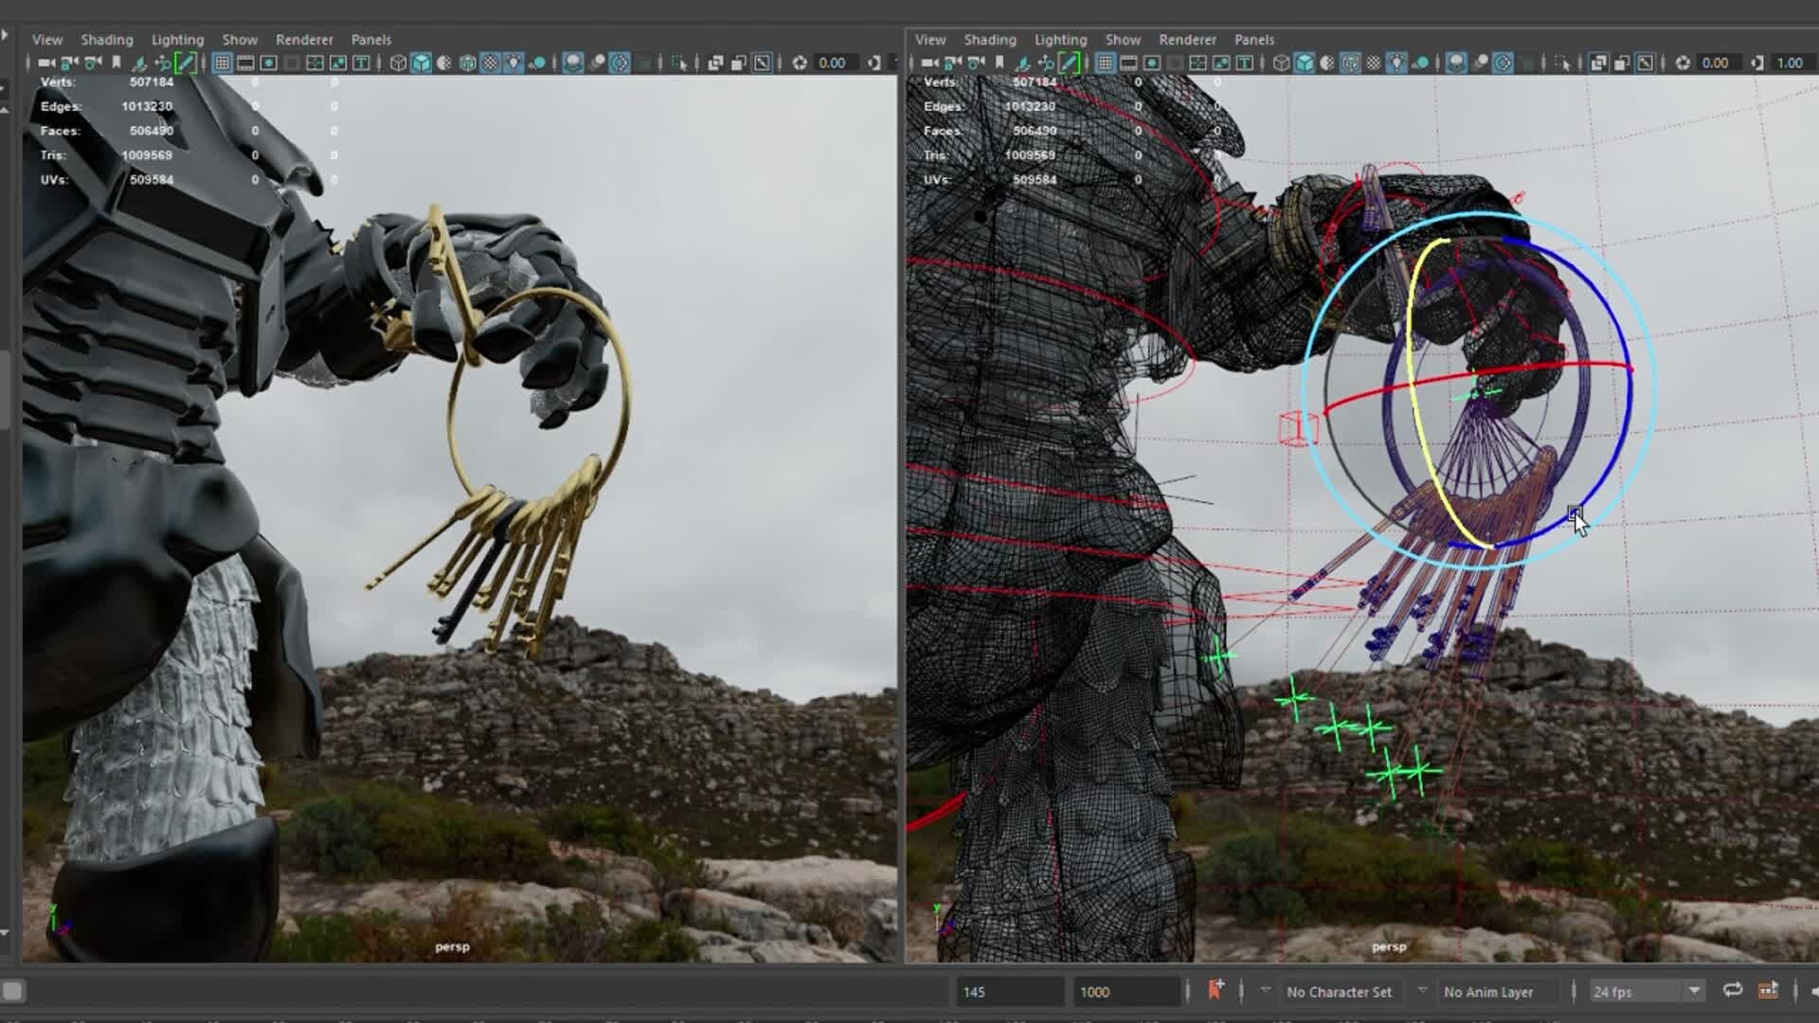The width and height of the screenshot is (1819, 1023).
Task: Open the Renderer menu in right viewport
Action: [x=1187, y=40]
